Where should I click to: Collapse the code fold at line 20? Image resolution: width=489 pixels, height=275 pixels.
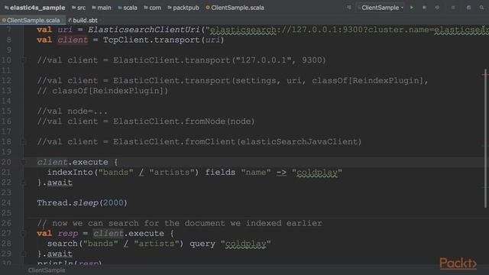coord(24,162)
